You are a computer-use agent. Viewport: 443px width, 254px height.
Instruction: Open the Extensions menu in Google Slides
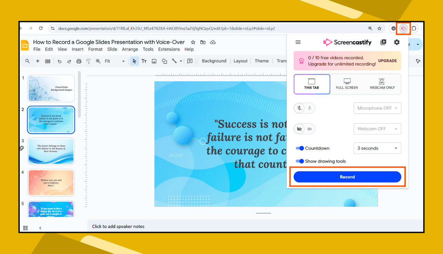(x=169, y=49)
